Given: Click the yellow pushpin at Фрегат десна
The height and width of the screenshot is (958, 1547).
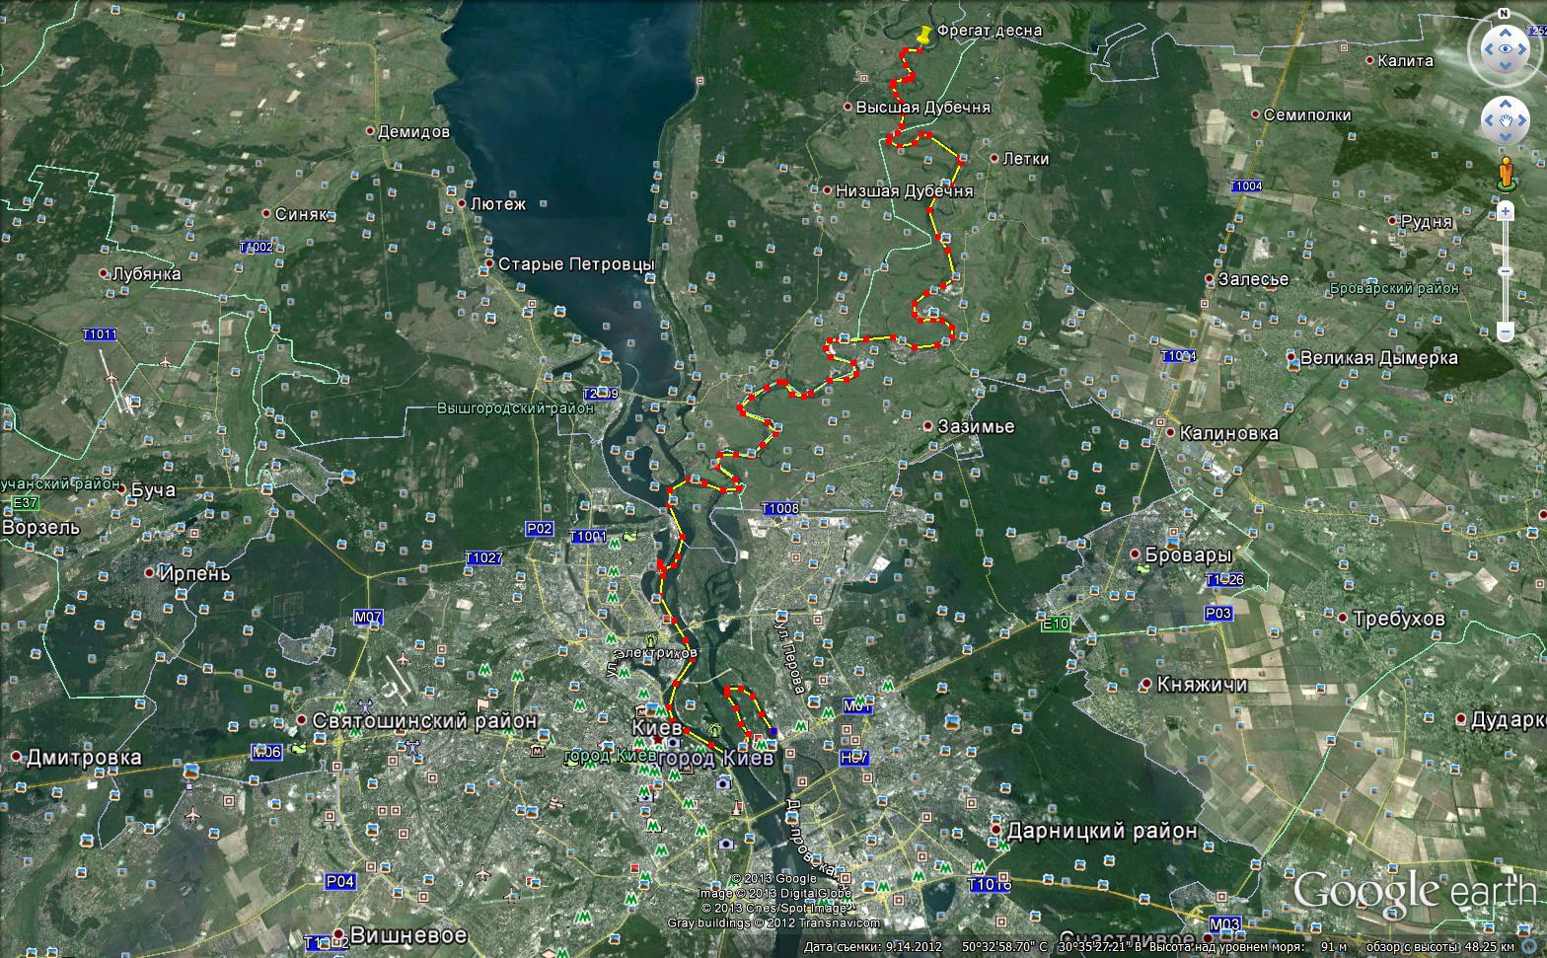Looking at the screenshot, I should click(922, 34).
